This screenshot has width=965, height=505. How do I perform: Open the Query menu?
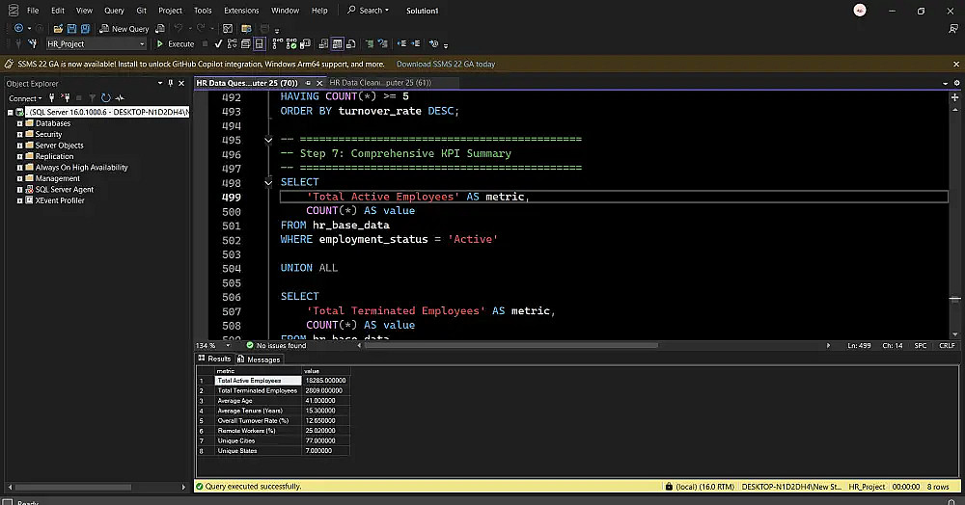[114, 11]
